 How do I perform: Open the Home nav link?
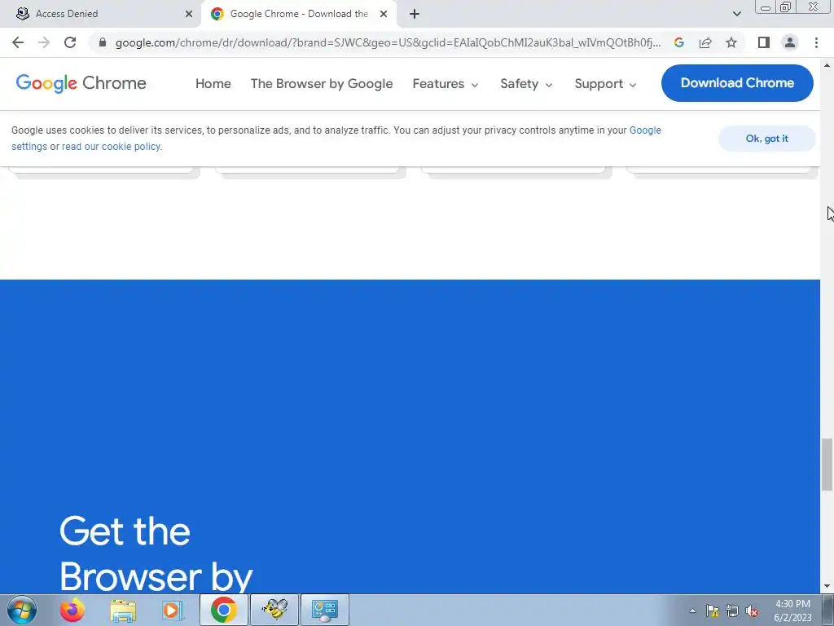(x=213, y=84)
